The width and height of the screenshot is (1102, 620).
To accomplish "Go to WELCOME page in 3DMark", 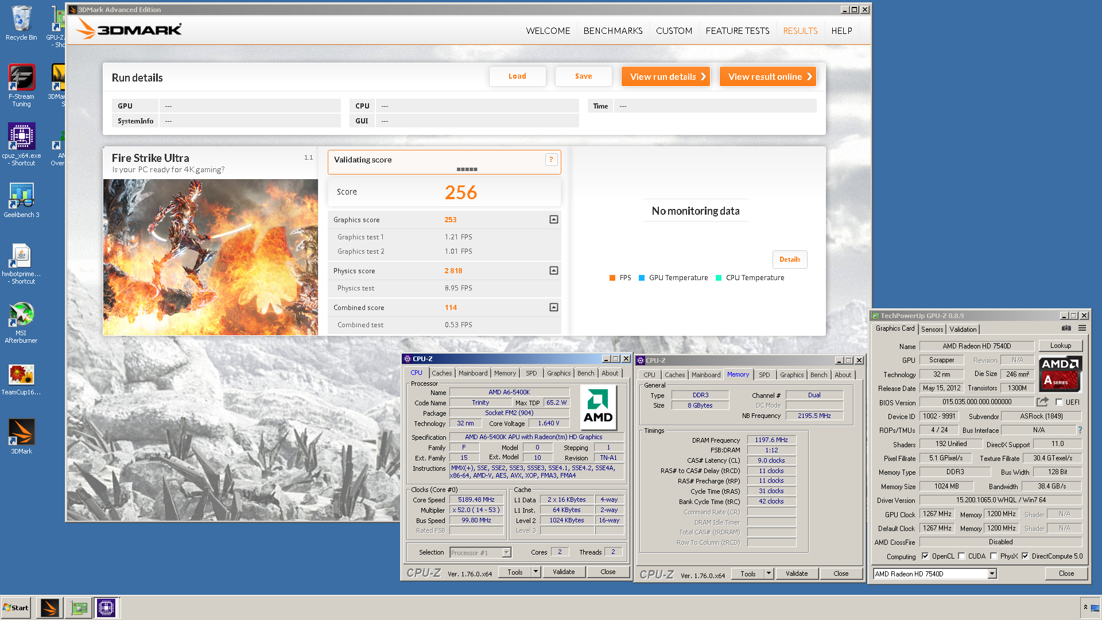I will pyautogui.click(x=548, y=30).
